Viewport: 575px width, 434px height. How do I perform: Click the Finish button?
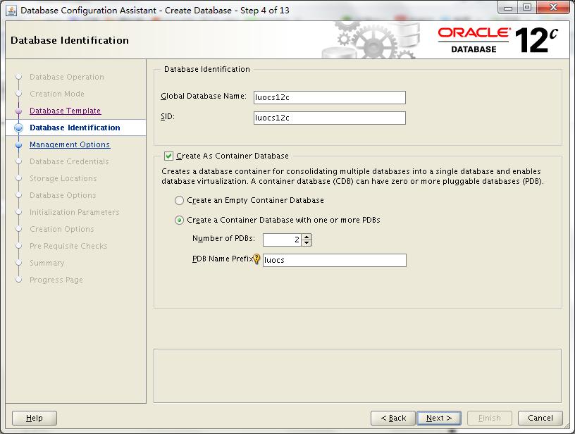pos(490,418)
